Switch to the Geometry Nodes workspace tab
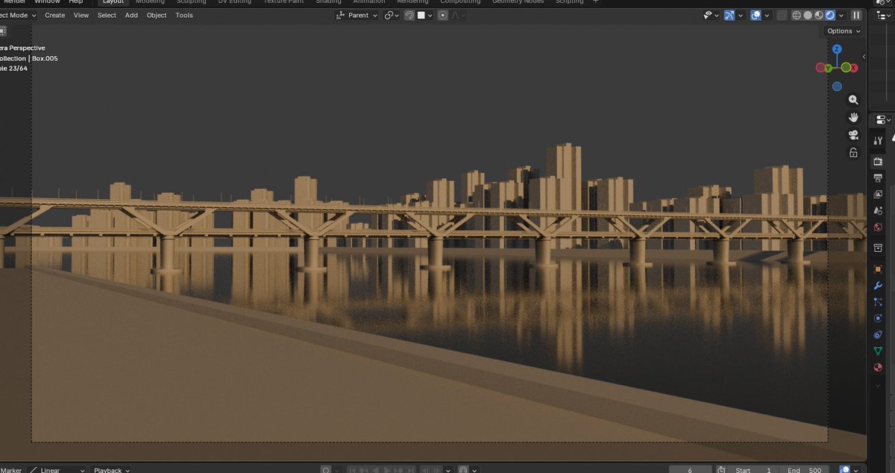This screenshot has width=895, height=473. click(x=518, y=2)
